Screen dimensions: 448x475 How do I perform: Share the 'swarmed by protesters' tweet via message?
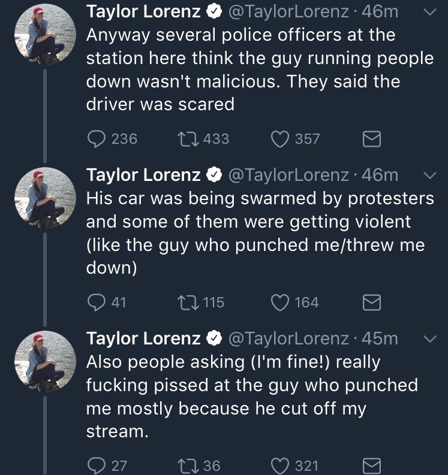pos(372,302)
